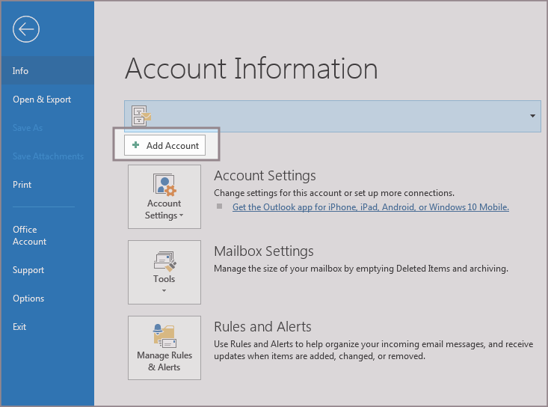Open the Open & Export page
548x407 pixels.
[x=42, y=100]
